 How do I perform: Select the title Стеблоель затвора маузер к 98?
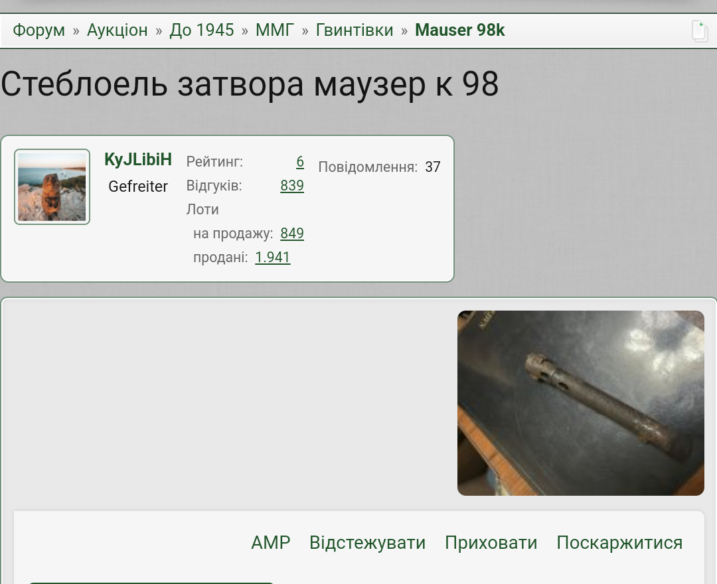click(250, 84)
